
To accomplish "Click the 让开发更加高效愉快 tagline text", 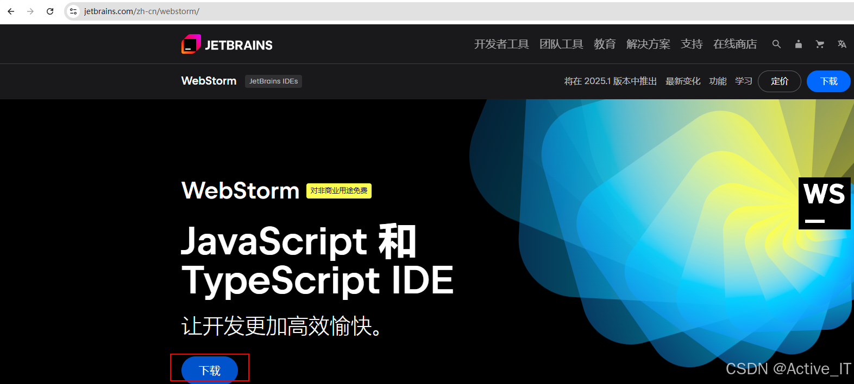I will [281, 326].
